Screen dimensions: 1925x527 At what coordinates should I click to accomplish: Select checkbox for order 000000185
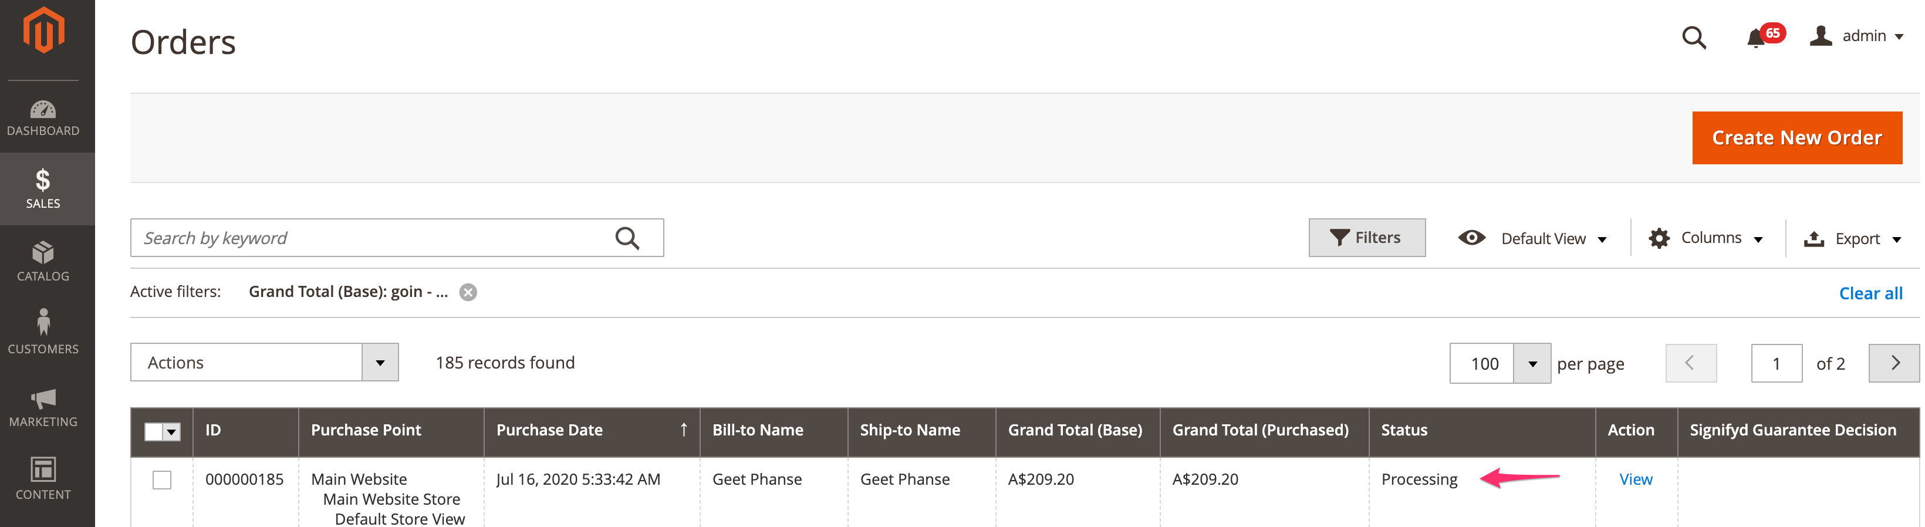[x=162, y=480]
